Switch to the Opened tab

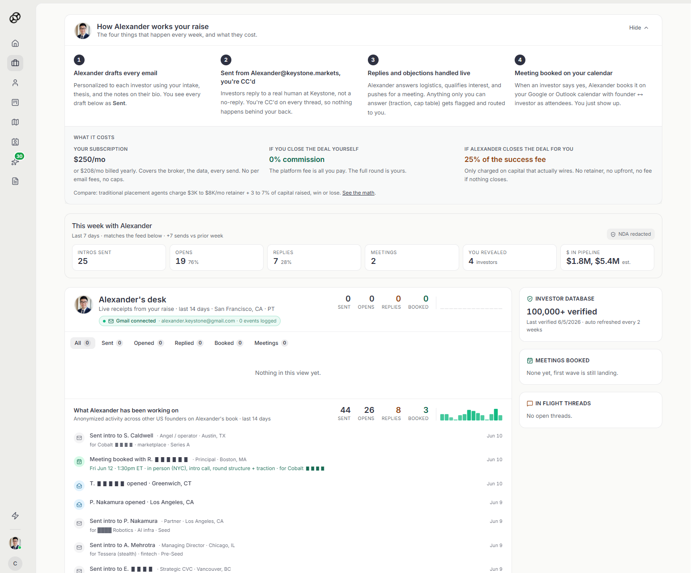149,343
